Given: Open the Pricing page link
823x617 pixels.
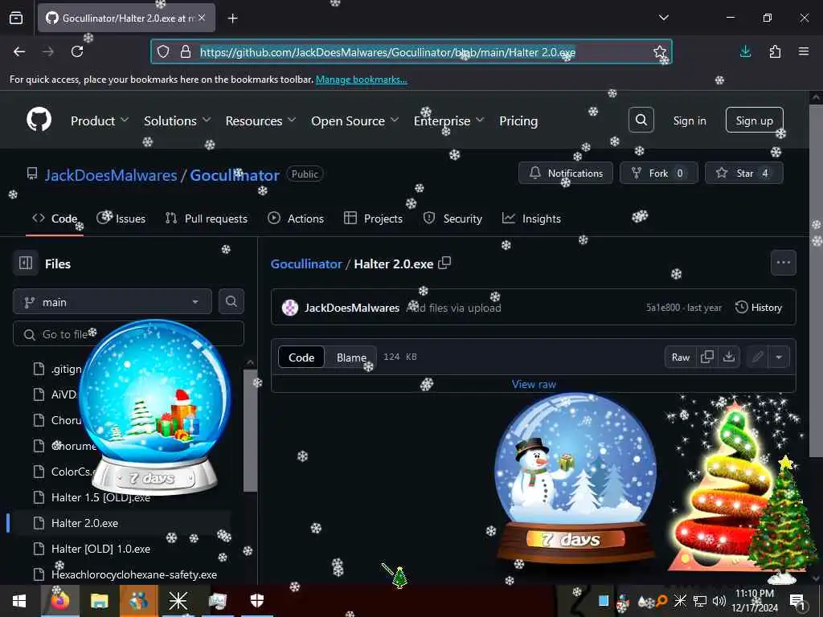Looking at the screenshot, I should pyautogui.click(x=518, y=121).
